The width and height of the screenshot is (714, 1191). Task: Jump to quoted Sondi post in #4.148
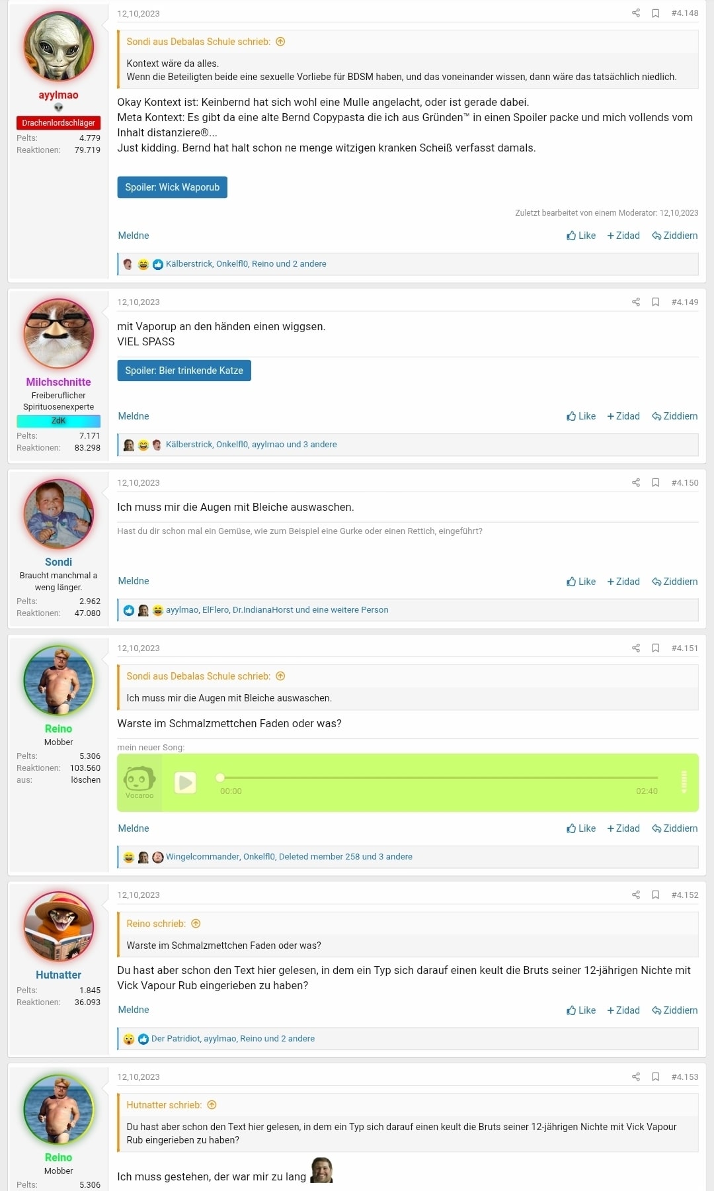tap(280, 42)
